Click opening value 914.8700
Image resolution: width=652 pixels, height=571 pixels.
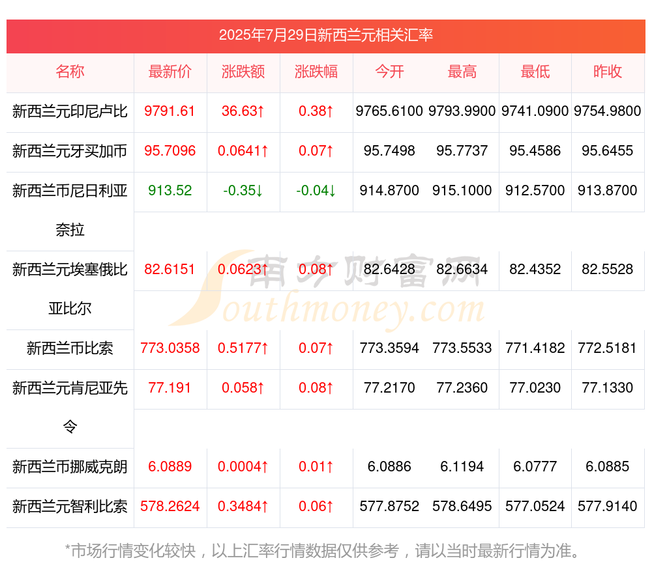click(x=389, y=191)
